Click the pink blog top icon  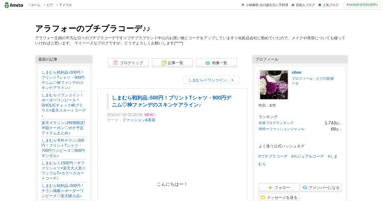point(116,63)
